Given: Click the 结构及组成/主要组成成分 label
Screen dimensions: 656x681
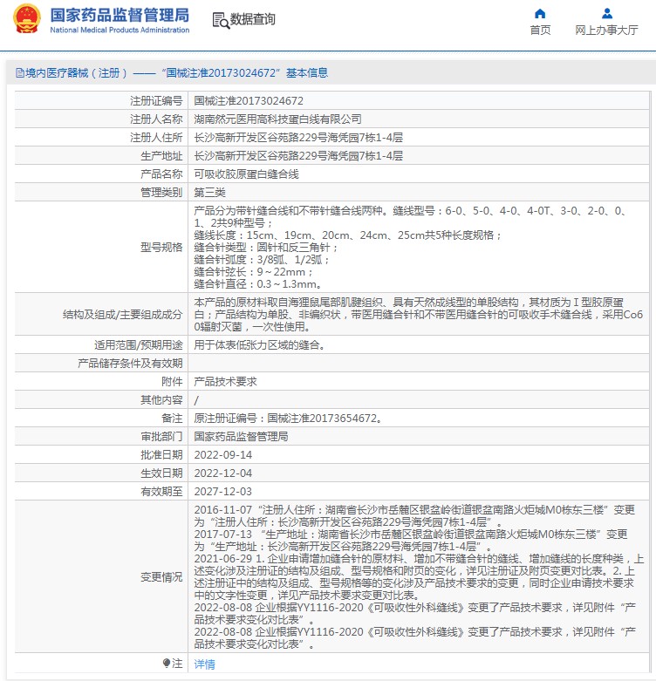Looking at the screenshot, I should [x=122, y=314].
